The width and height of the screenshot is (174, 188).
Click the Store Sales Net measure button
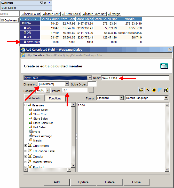pos(94,14)
